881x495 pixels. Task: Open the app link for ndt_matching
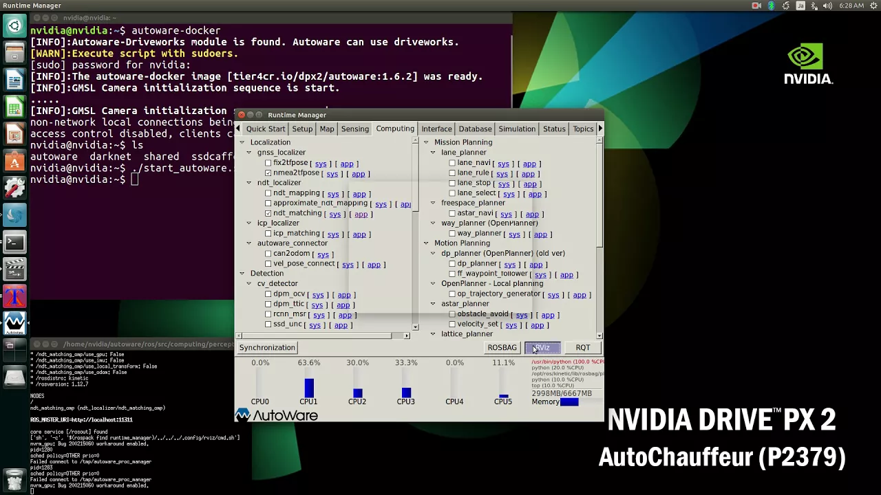point(361,214)
